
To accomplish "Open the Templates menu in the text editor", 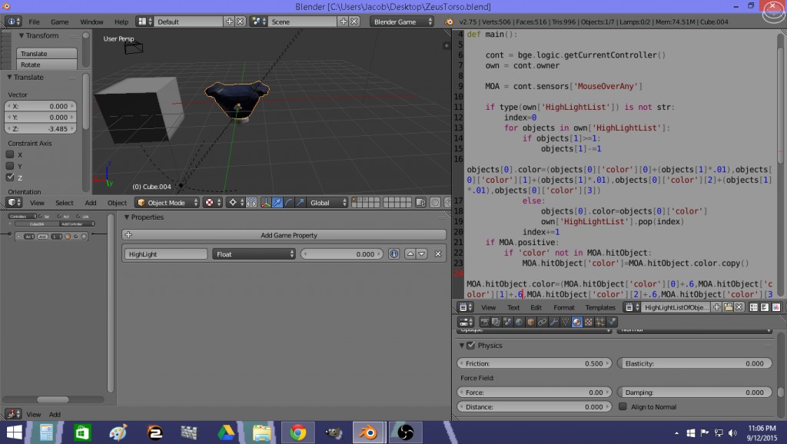I will click(602, 306).
